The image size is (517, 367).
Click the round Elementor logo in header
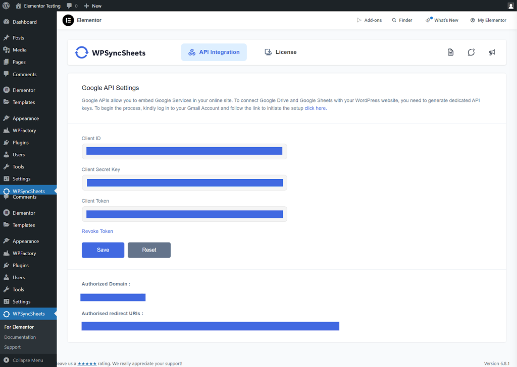pyautogui.click(x=68, y=20)
